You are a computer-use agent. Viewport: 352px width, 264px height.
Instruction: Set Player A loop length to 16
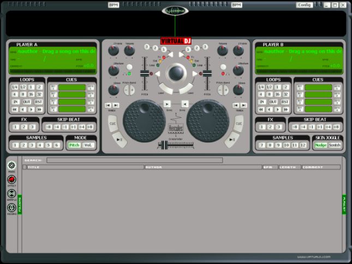pyautogui.click(x=31, y=94)
